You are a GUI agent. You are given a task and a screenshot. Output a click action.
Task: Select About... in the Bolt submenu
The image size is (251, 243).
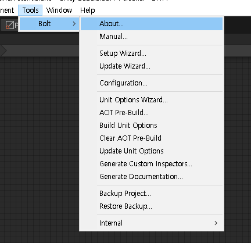pos(152,24)
